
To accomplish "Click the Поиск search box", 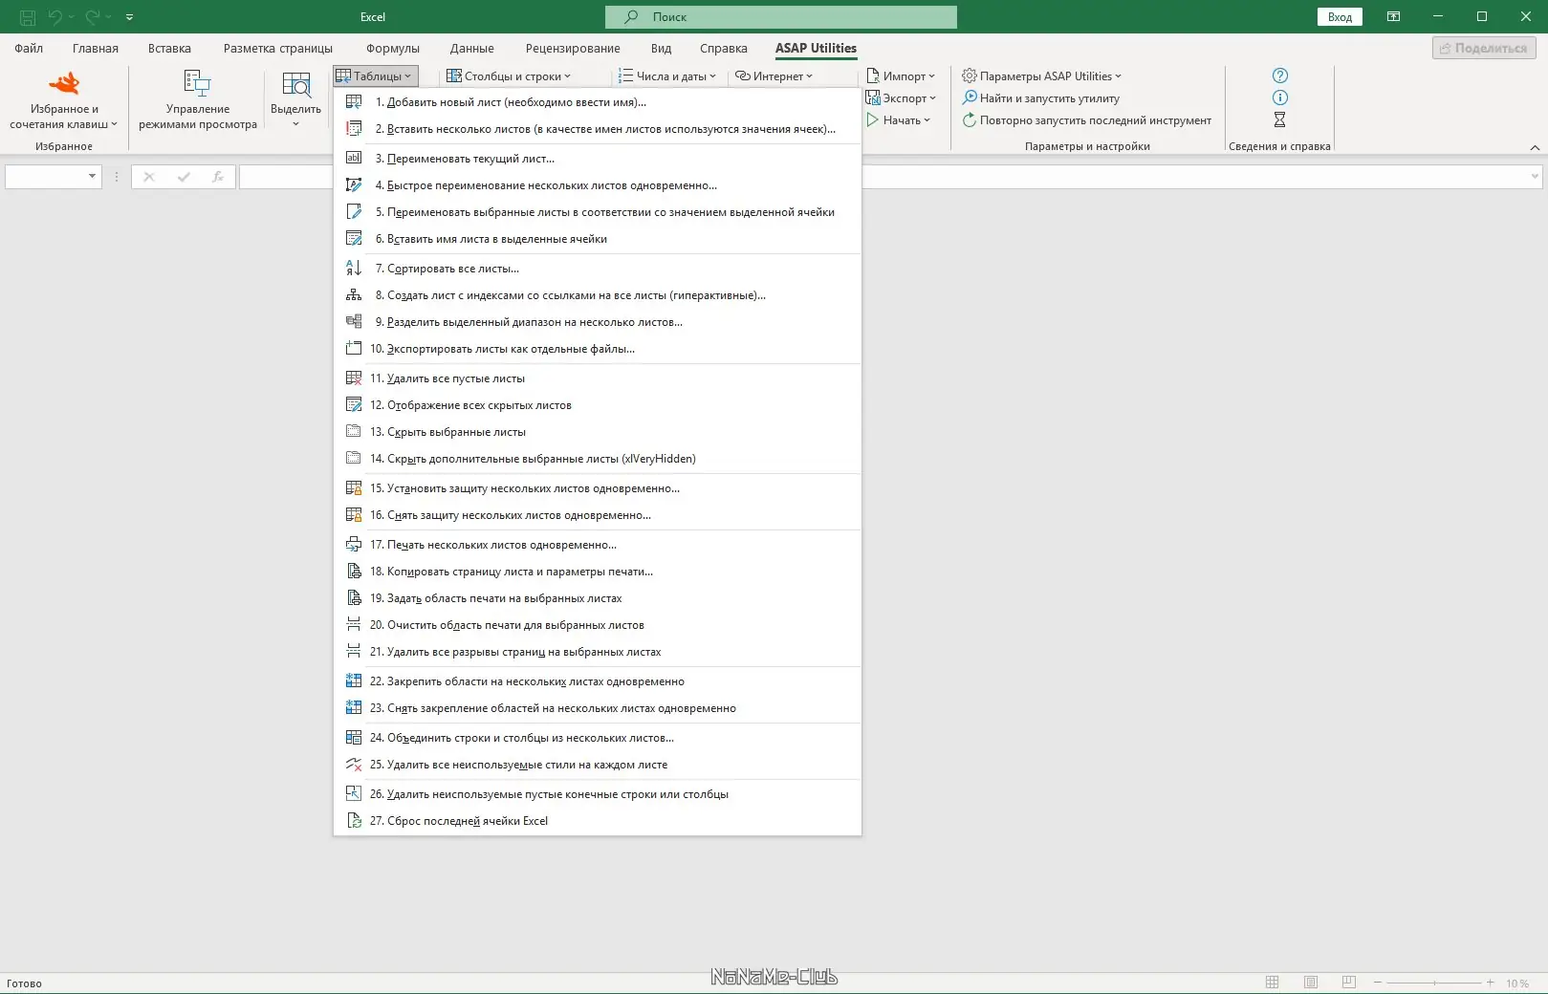I will point(781,17).
